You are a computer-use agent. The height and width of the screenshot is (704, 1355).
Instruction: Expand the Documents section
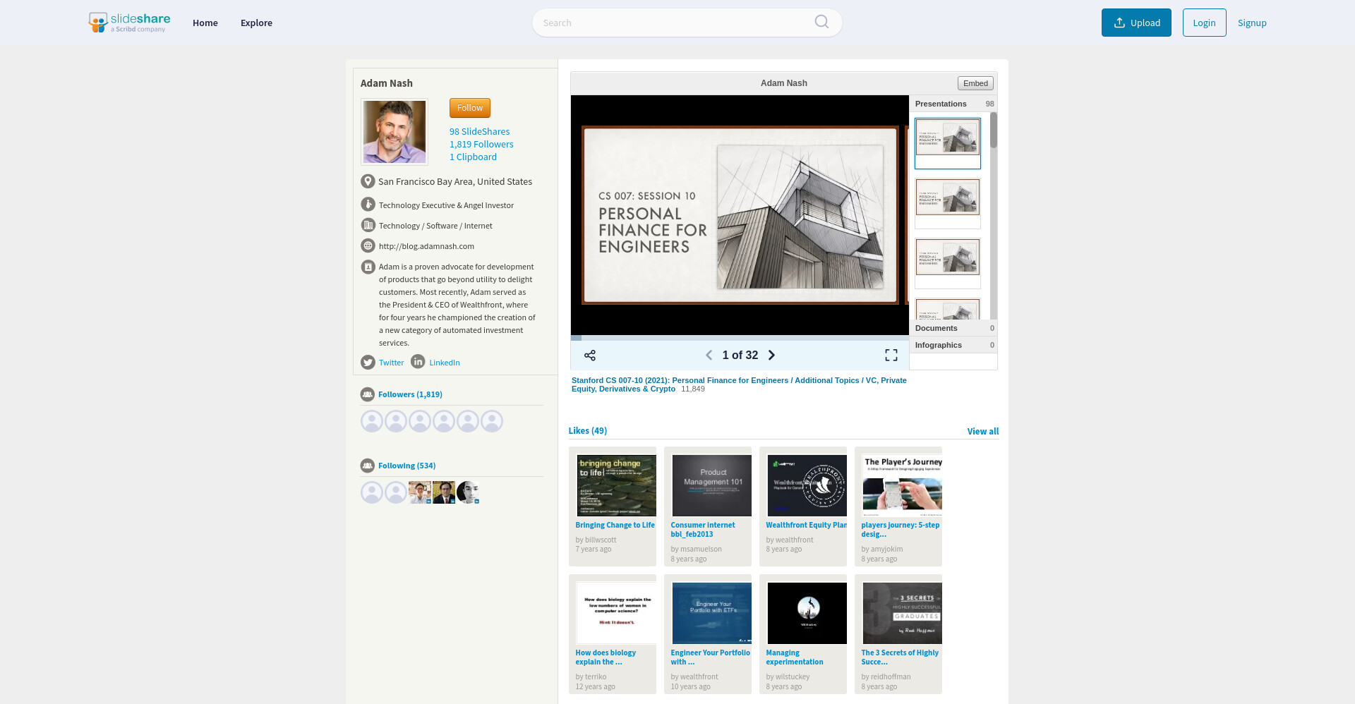click(x=953, y=328)
